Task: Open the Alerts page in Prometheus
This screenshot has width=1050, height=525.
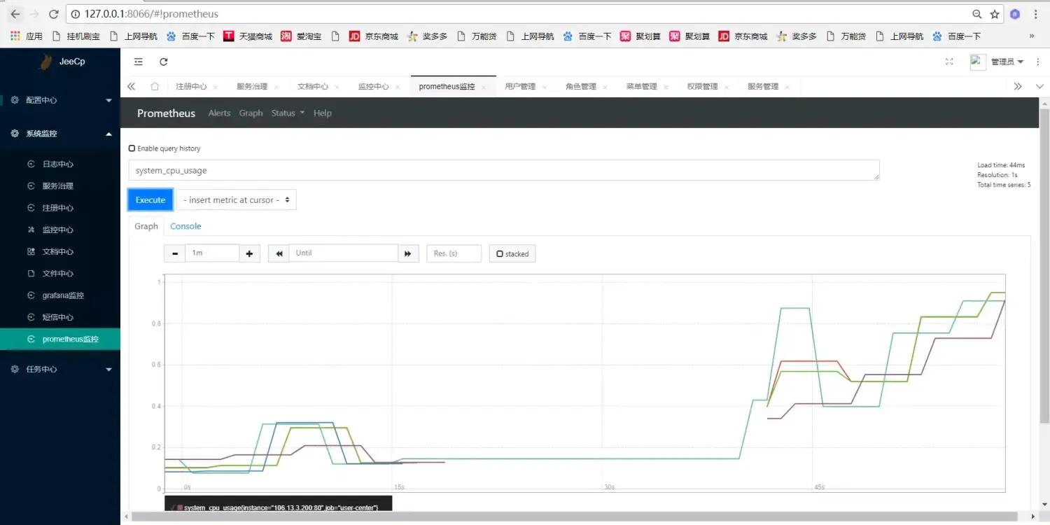Action: [x=219, y=113]
